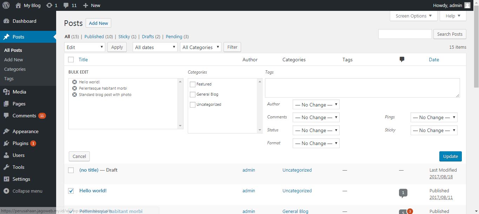Open the Hello world! post title link
The height and width of the screenshot is (214, 479).
(93, 191)
